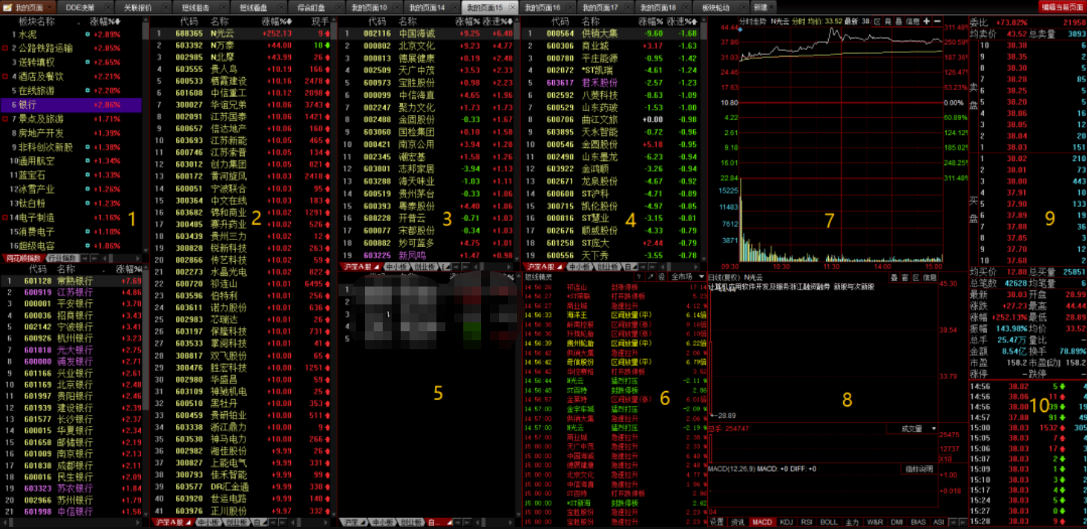Sort panel 3 by 涨速% column
The height and width of the screenshot is (529, 1087).
click(x=498, y=22)
